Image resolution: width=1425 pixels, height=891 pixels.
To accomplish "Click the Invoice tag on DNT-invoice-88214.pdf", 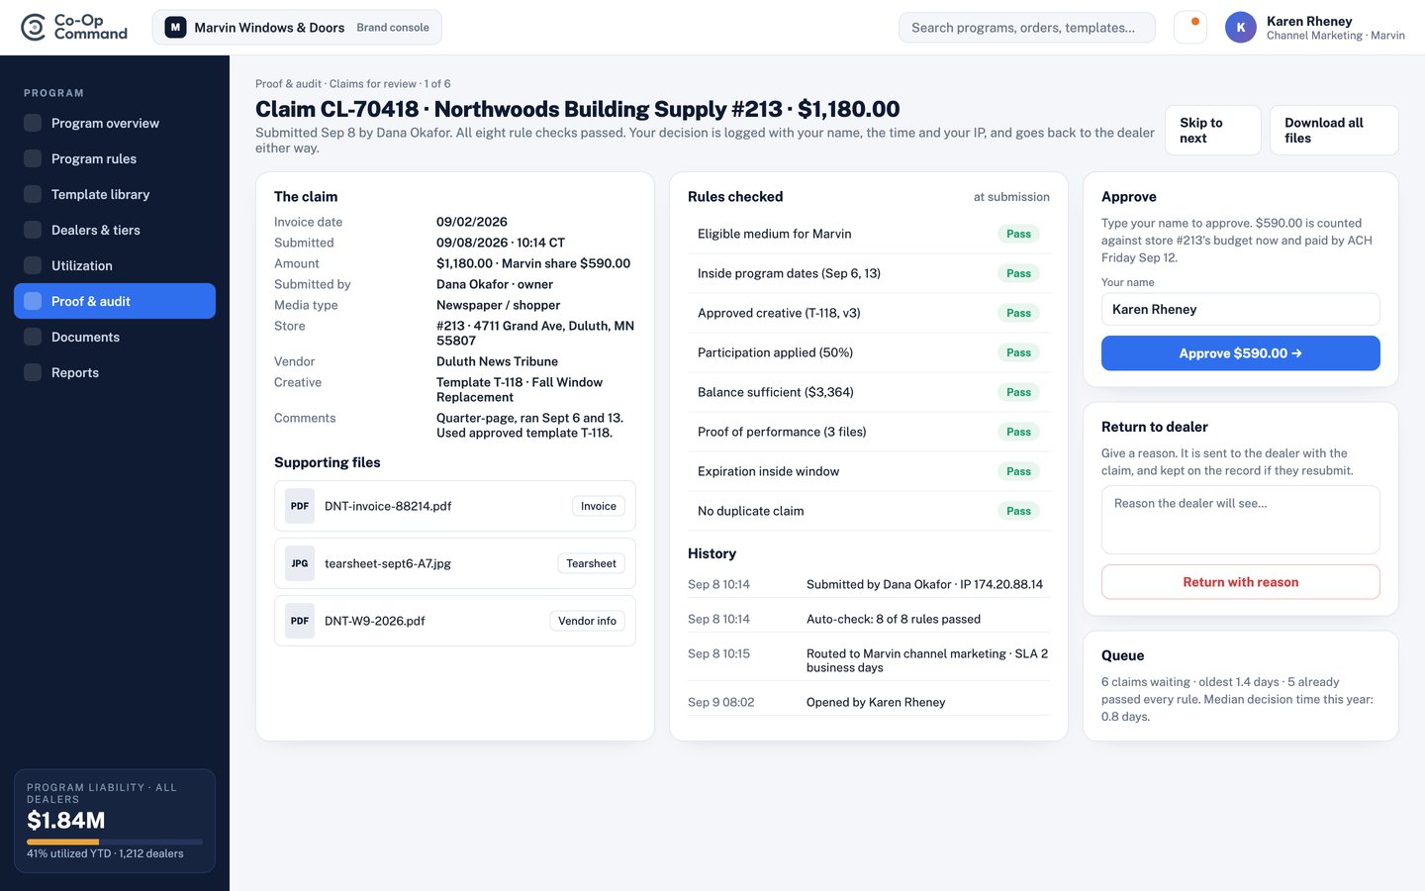I will (599, 506).
